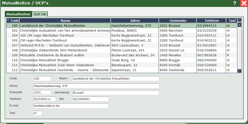Screen dimensions: 248x124
Task: Click address cell Beneluxpark, 22
Action: coord(135,65)
